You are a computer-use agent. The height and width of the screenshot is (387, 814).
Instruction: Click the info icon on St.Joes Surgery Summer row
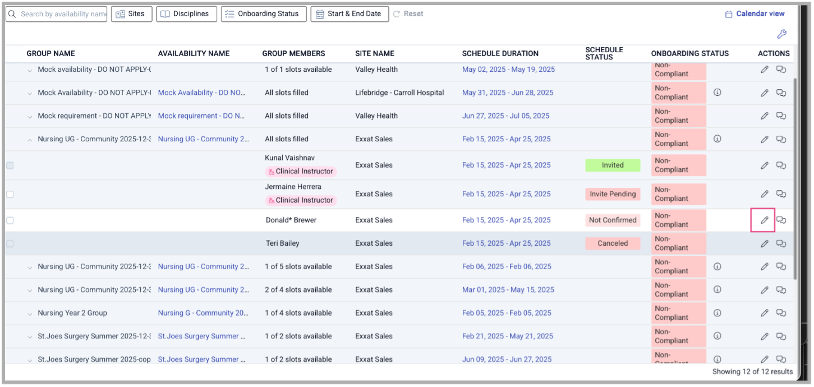[x=717, y=336]
